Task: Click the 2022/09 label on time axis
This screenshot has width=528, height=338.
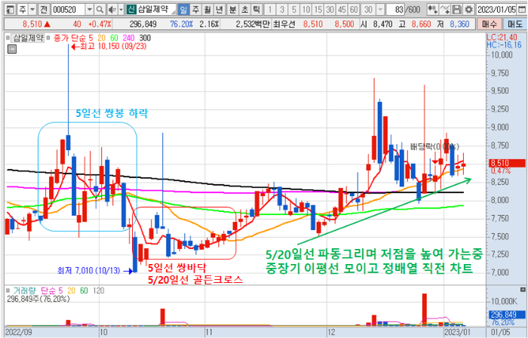Action: pos(18,332)
